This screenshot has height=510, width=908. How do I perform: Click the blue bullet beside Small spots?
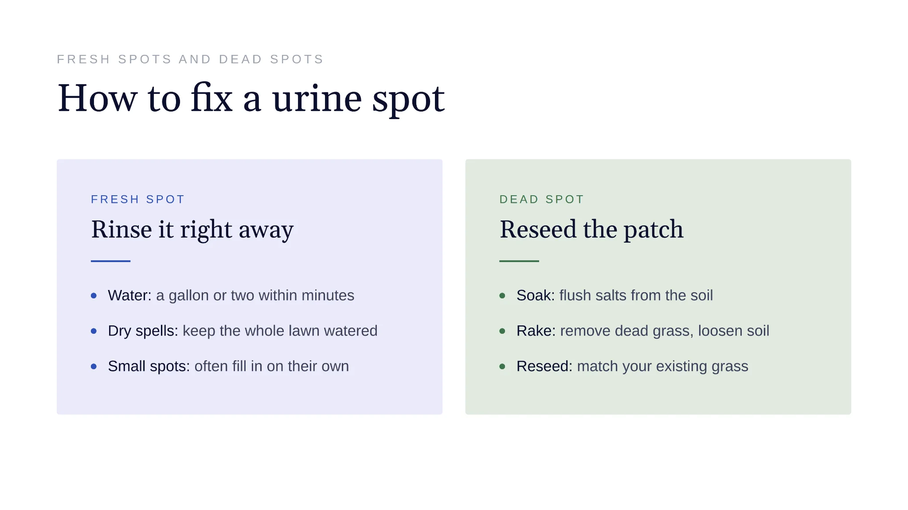point(94,366)
